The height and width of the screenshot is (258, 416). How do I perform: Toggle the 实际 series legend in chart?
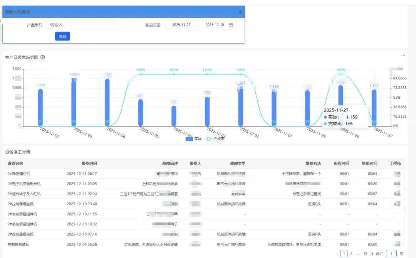194,138
